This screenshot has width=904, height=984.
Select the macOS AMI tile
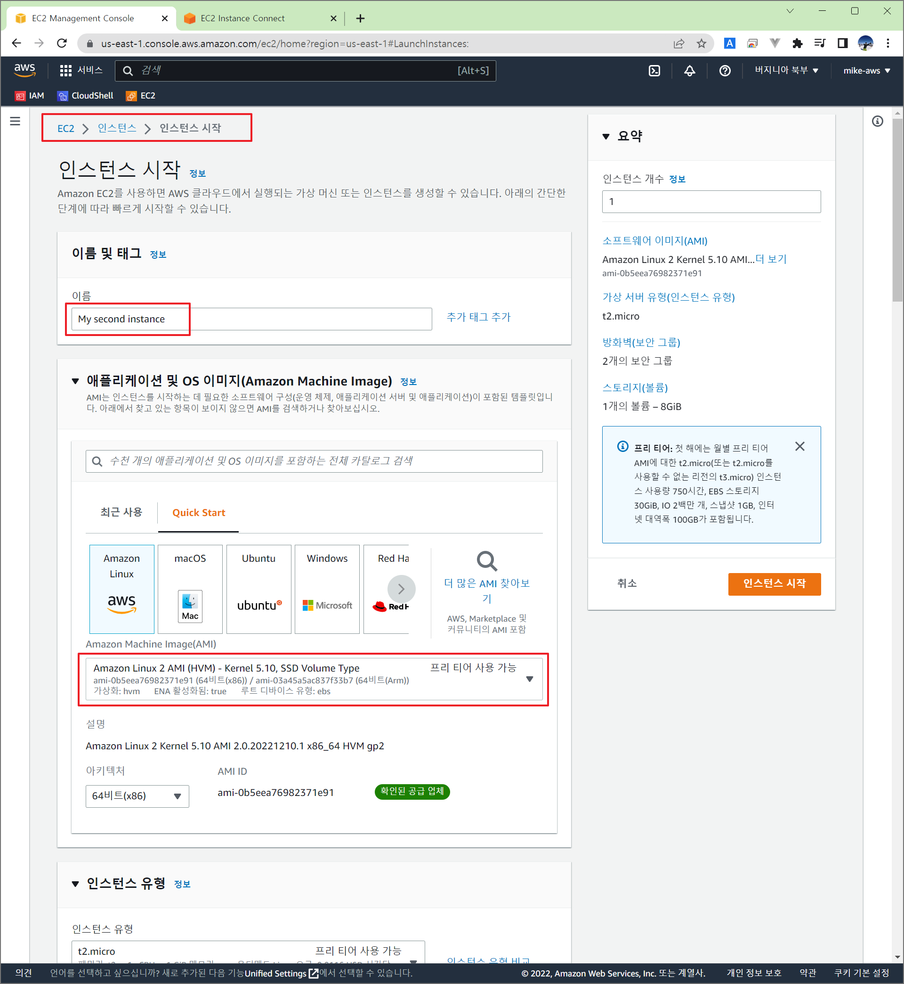(190, 589)
